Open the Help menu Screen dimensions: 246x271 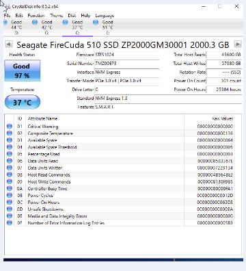pos(85,16)
